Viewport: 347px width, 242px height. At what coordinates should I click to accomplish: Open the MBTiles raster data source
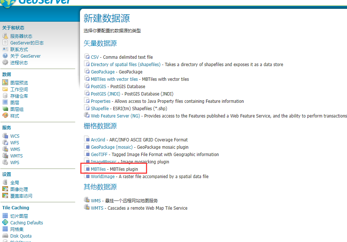pyautogui.click(x=98, y=169)
